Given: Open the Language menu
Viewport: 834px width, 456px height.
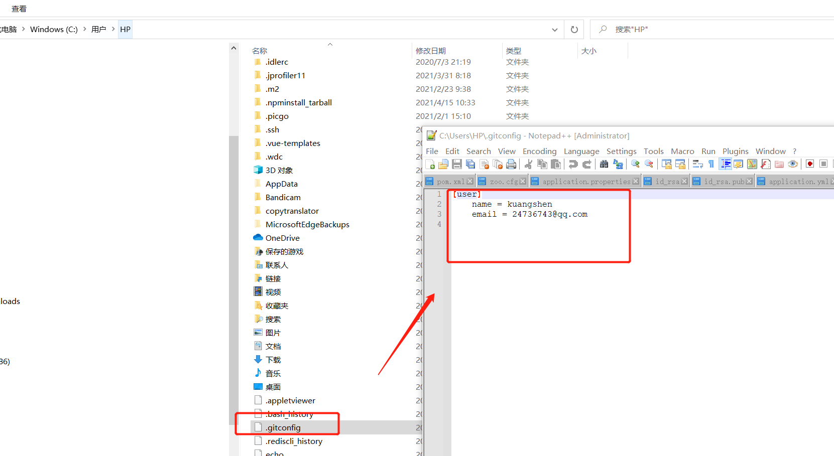Looking at the screenshot, I should [x=581, y=151].
